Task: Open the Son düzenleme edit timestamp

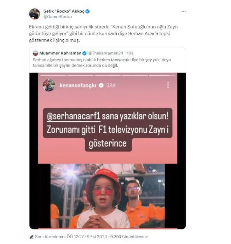Action: [x=71, y=237]
